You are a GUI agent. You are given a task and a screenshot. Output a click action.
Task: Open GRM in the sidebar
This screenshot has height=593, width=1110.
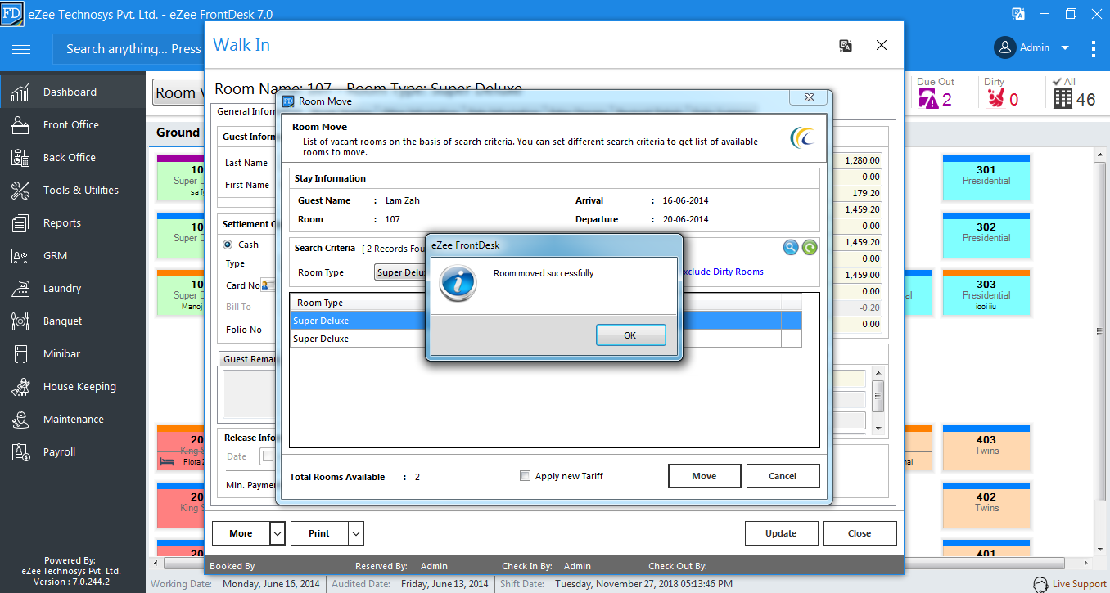tap(73, 255)
